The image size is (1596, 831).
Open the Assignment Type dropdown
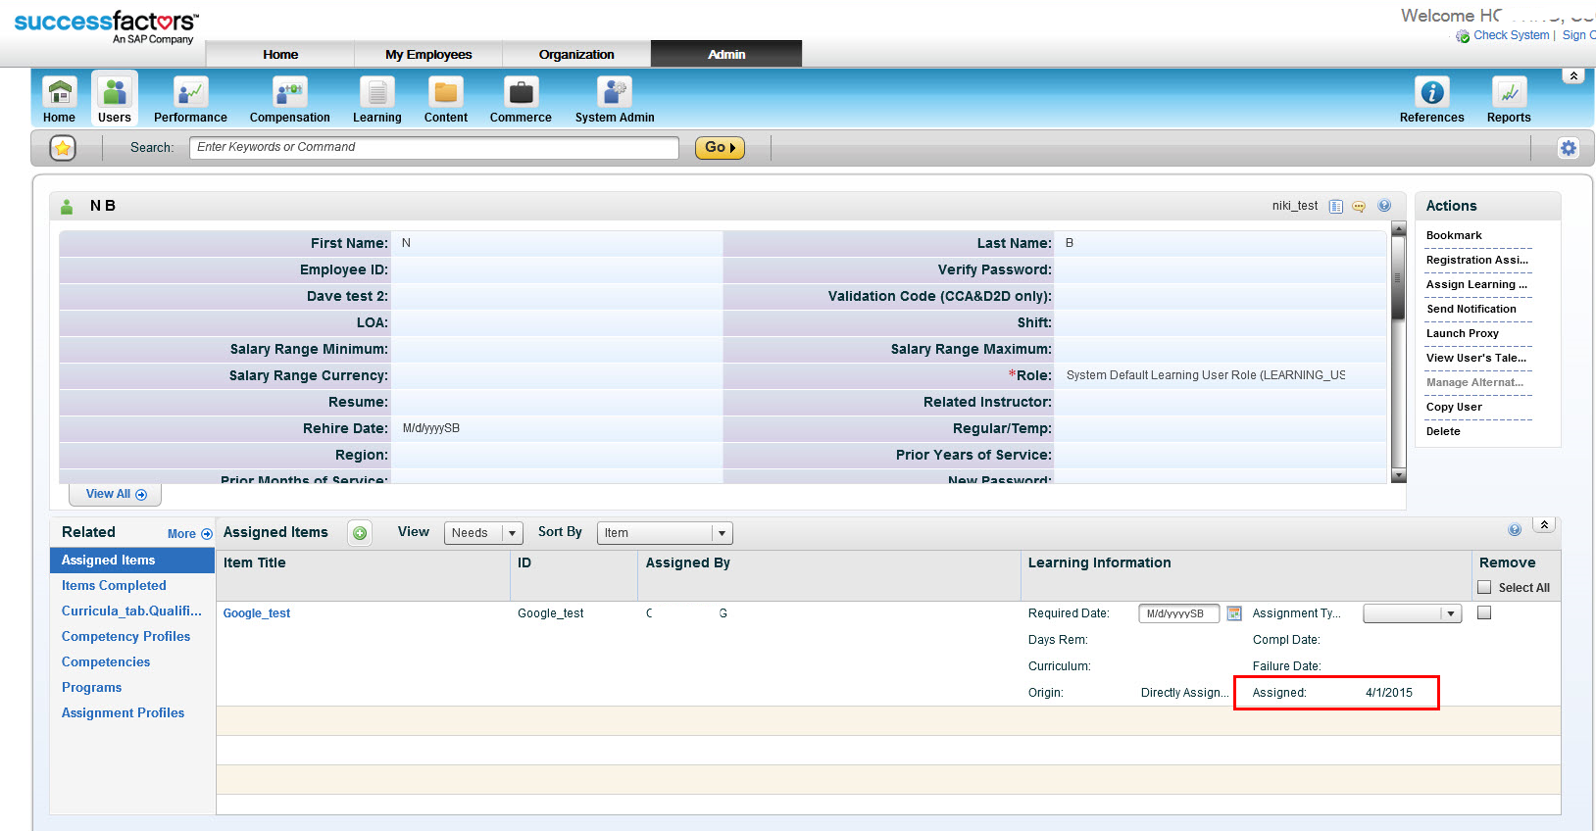[x=1412, y=613]
